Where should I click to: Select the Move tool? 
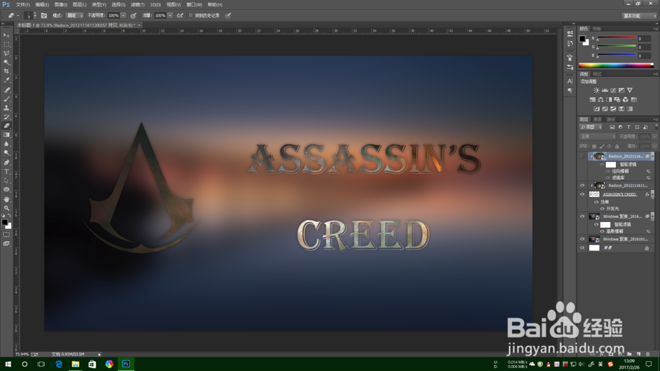coord(7,36)
